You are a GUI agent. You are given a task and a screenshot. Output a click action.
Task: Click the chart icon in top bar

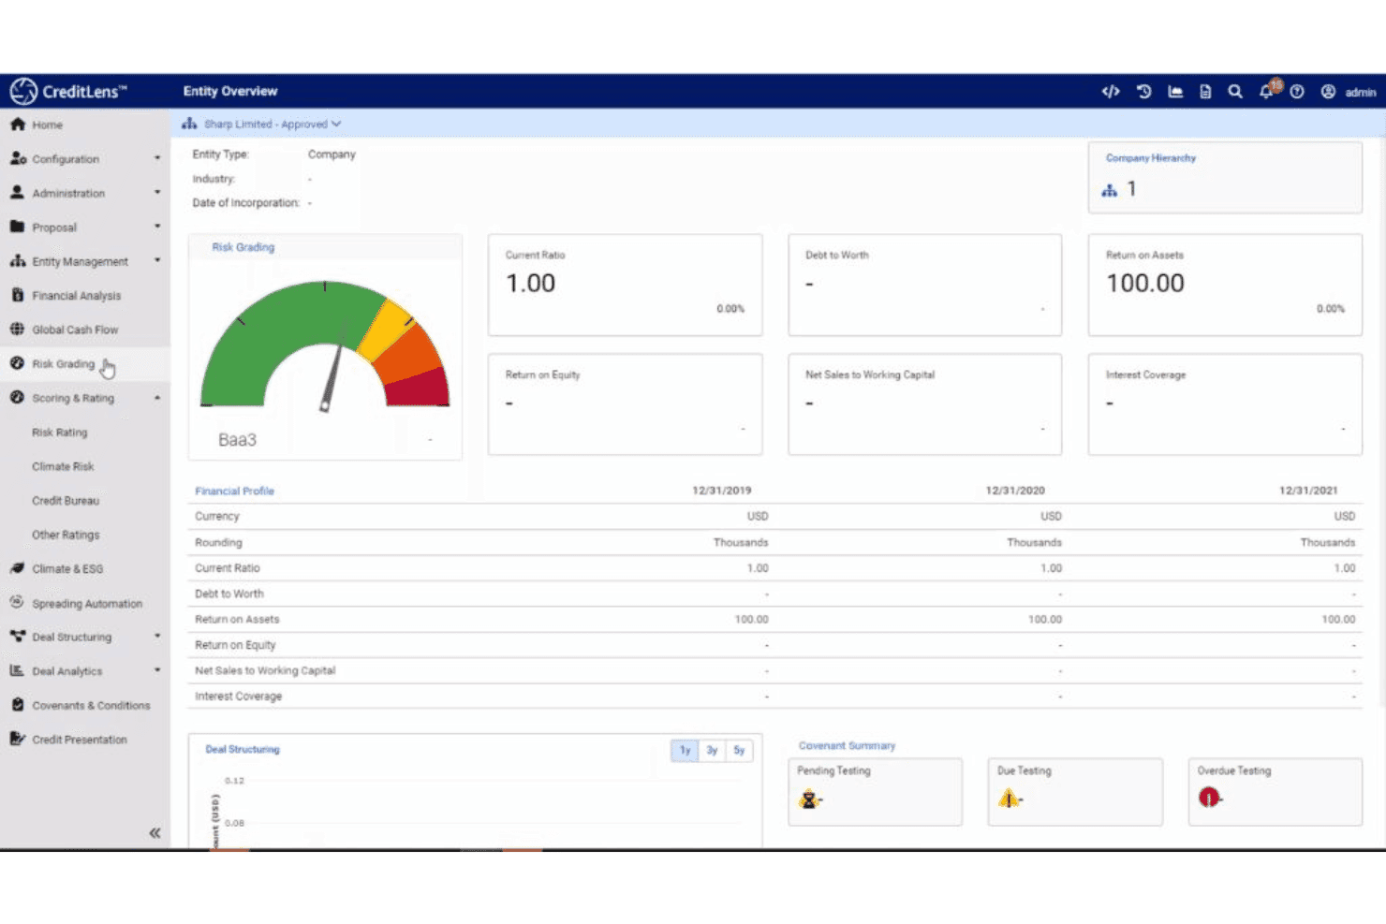(x=1174, y=92)
